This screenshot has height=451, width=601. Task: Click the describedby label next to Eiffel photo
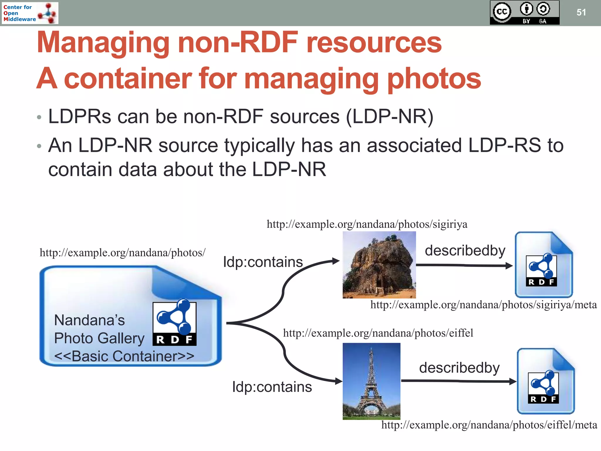click(x=459, y=368)
